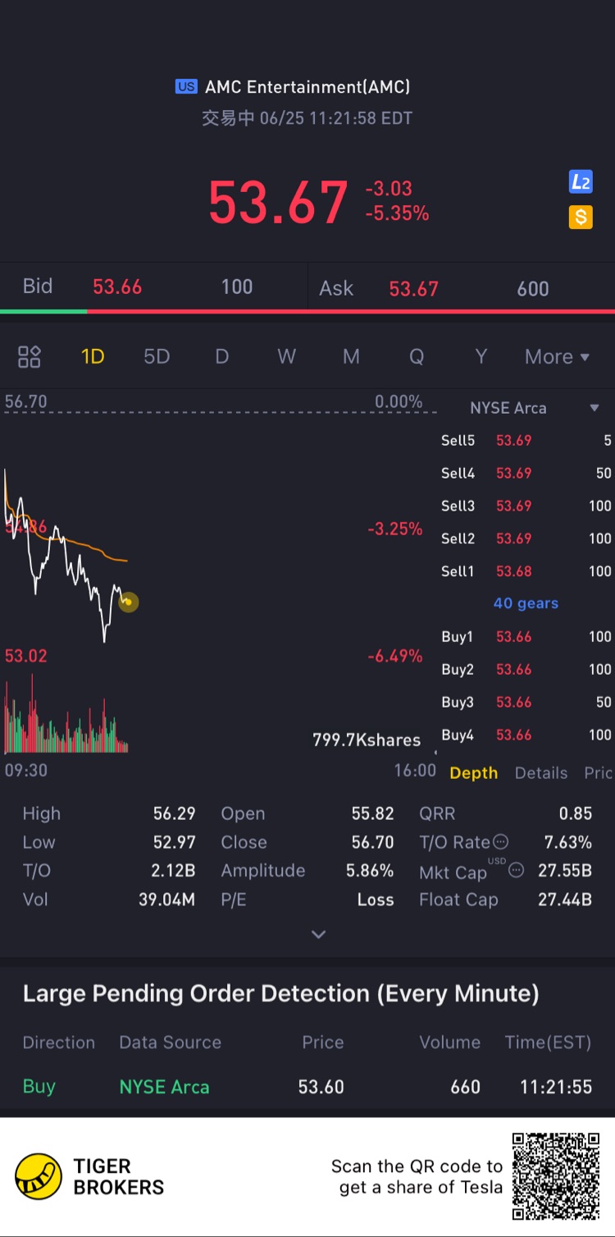Switch chart to 5D timeframe
The height and width of the screenshot is (1237, 615).
point(156,357)
